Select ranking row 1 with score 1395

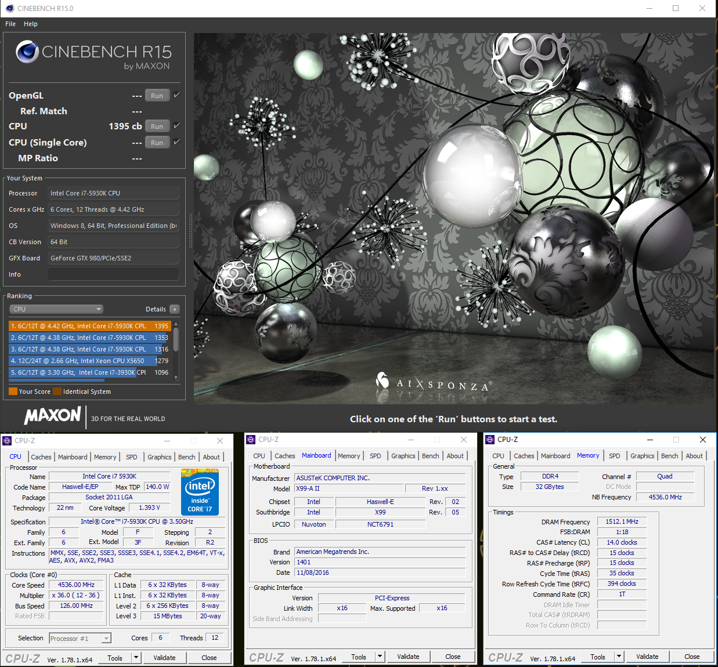tap(89, 326)
